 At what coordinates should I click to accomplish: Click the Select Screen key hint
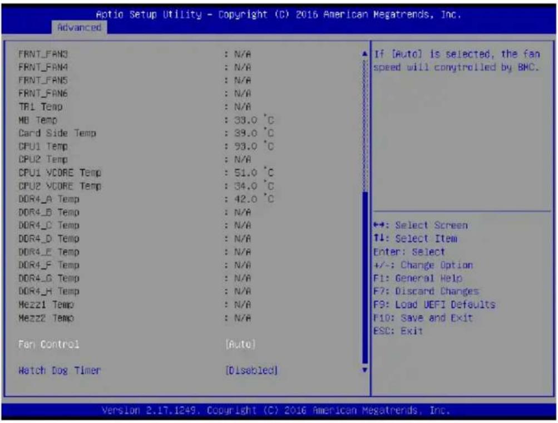point(421,225)
